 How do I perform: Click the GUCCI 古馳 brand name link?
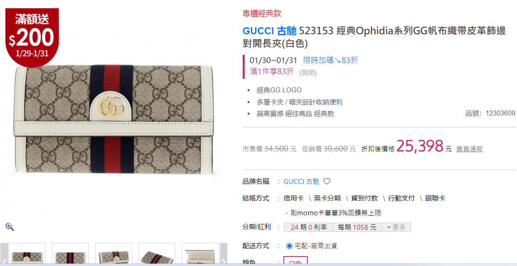coord(301,181)
